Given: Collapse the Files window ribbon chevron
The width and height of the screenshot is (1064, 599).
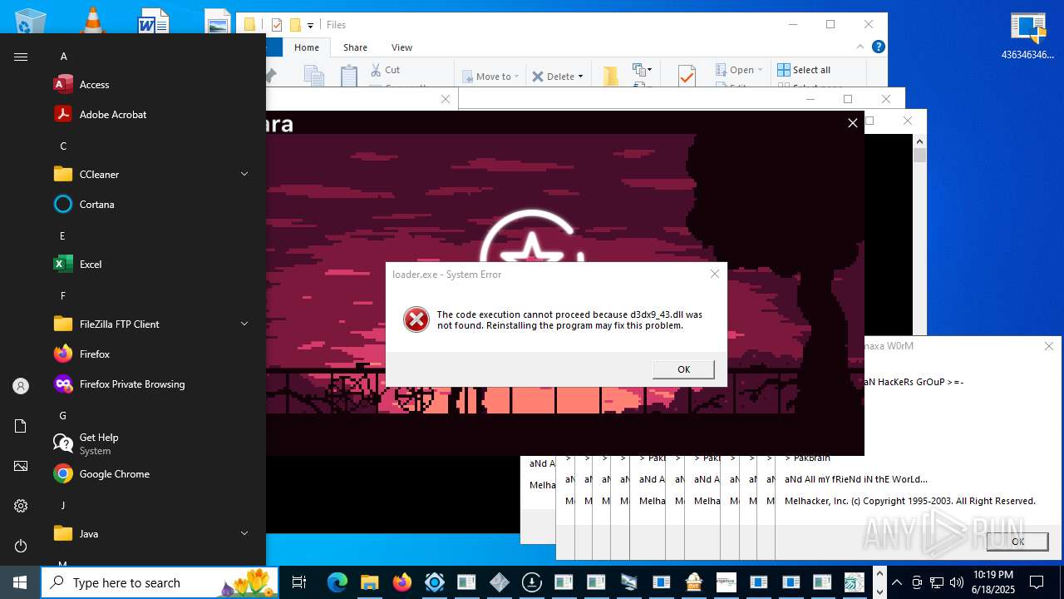Looking at the screenshot, I should [860, 48].
